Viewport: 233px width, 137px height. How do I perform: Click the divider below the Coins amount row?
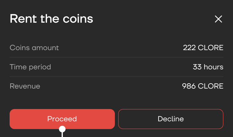pyautogui.click(x=117, y=57)
